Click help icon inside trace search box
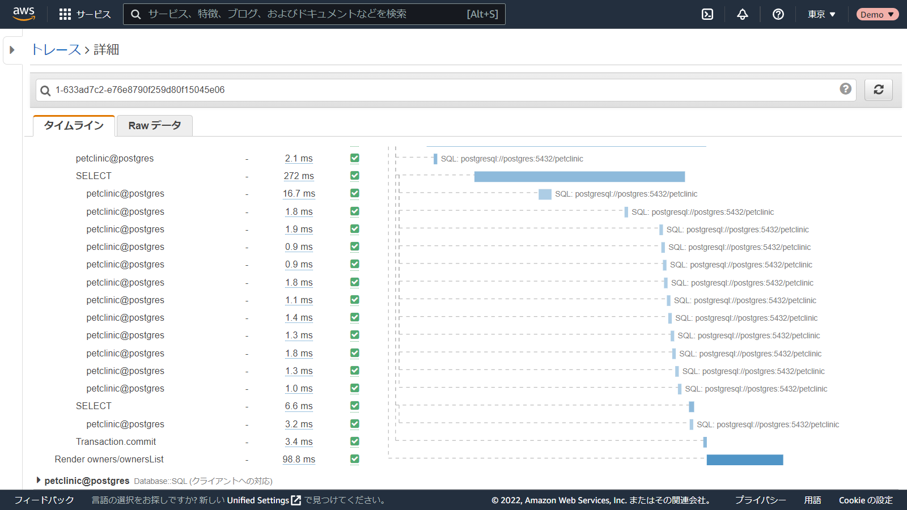This screenshot has width=907, height=510. [845, 89]
